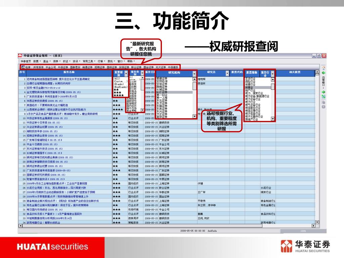Open the 帮助 menu

coord(131,61)
